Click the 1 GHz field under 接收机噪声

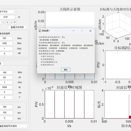tap(6, 49)
